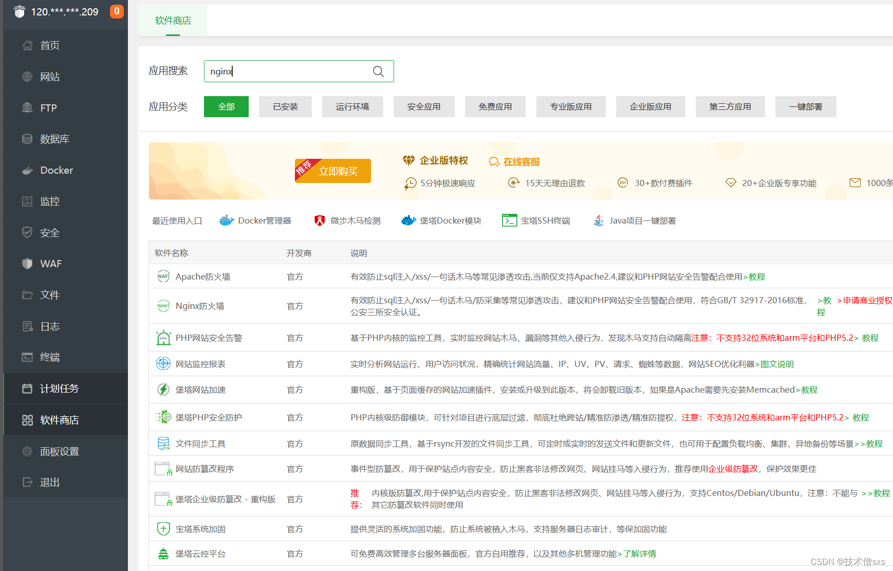The image size is (893, 571).
Task: Click the panel logo icon by IP address
Action: [x=20, y=11]
